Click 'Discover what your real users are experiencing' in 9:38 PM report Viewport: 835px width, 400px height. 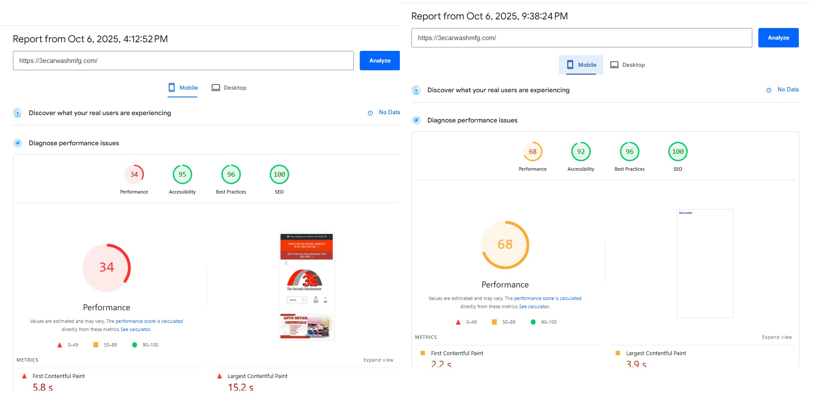[499, 90]
